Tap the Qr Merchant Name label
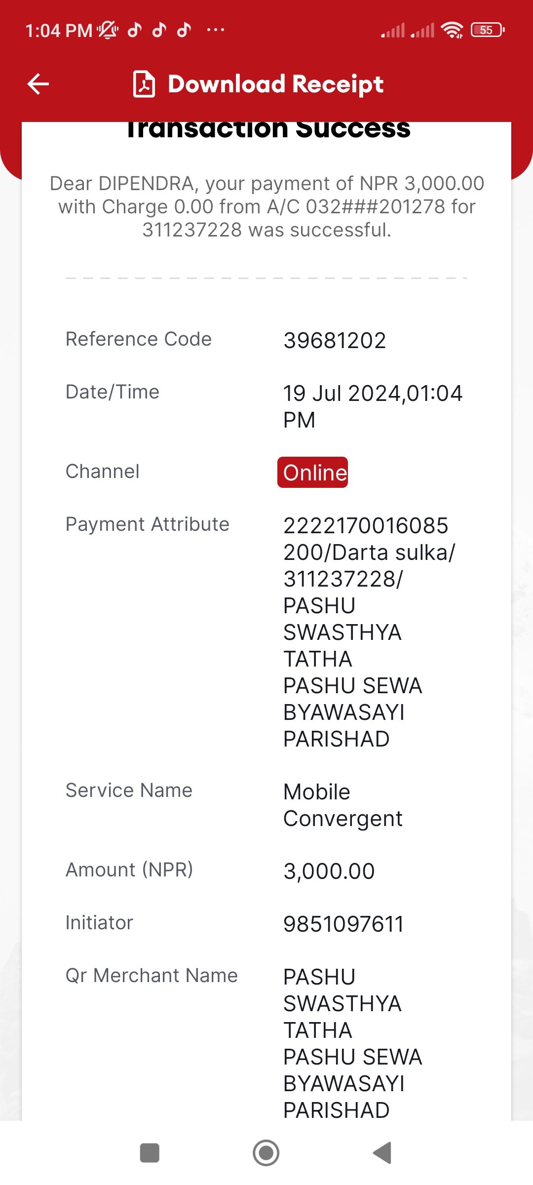 [152, 976]
